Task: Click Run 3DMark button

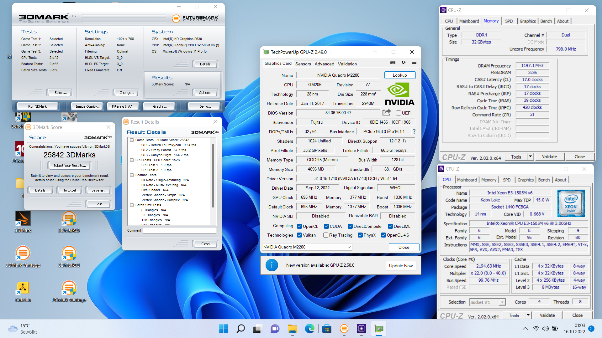Action: pos(37,106)
